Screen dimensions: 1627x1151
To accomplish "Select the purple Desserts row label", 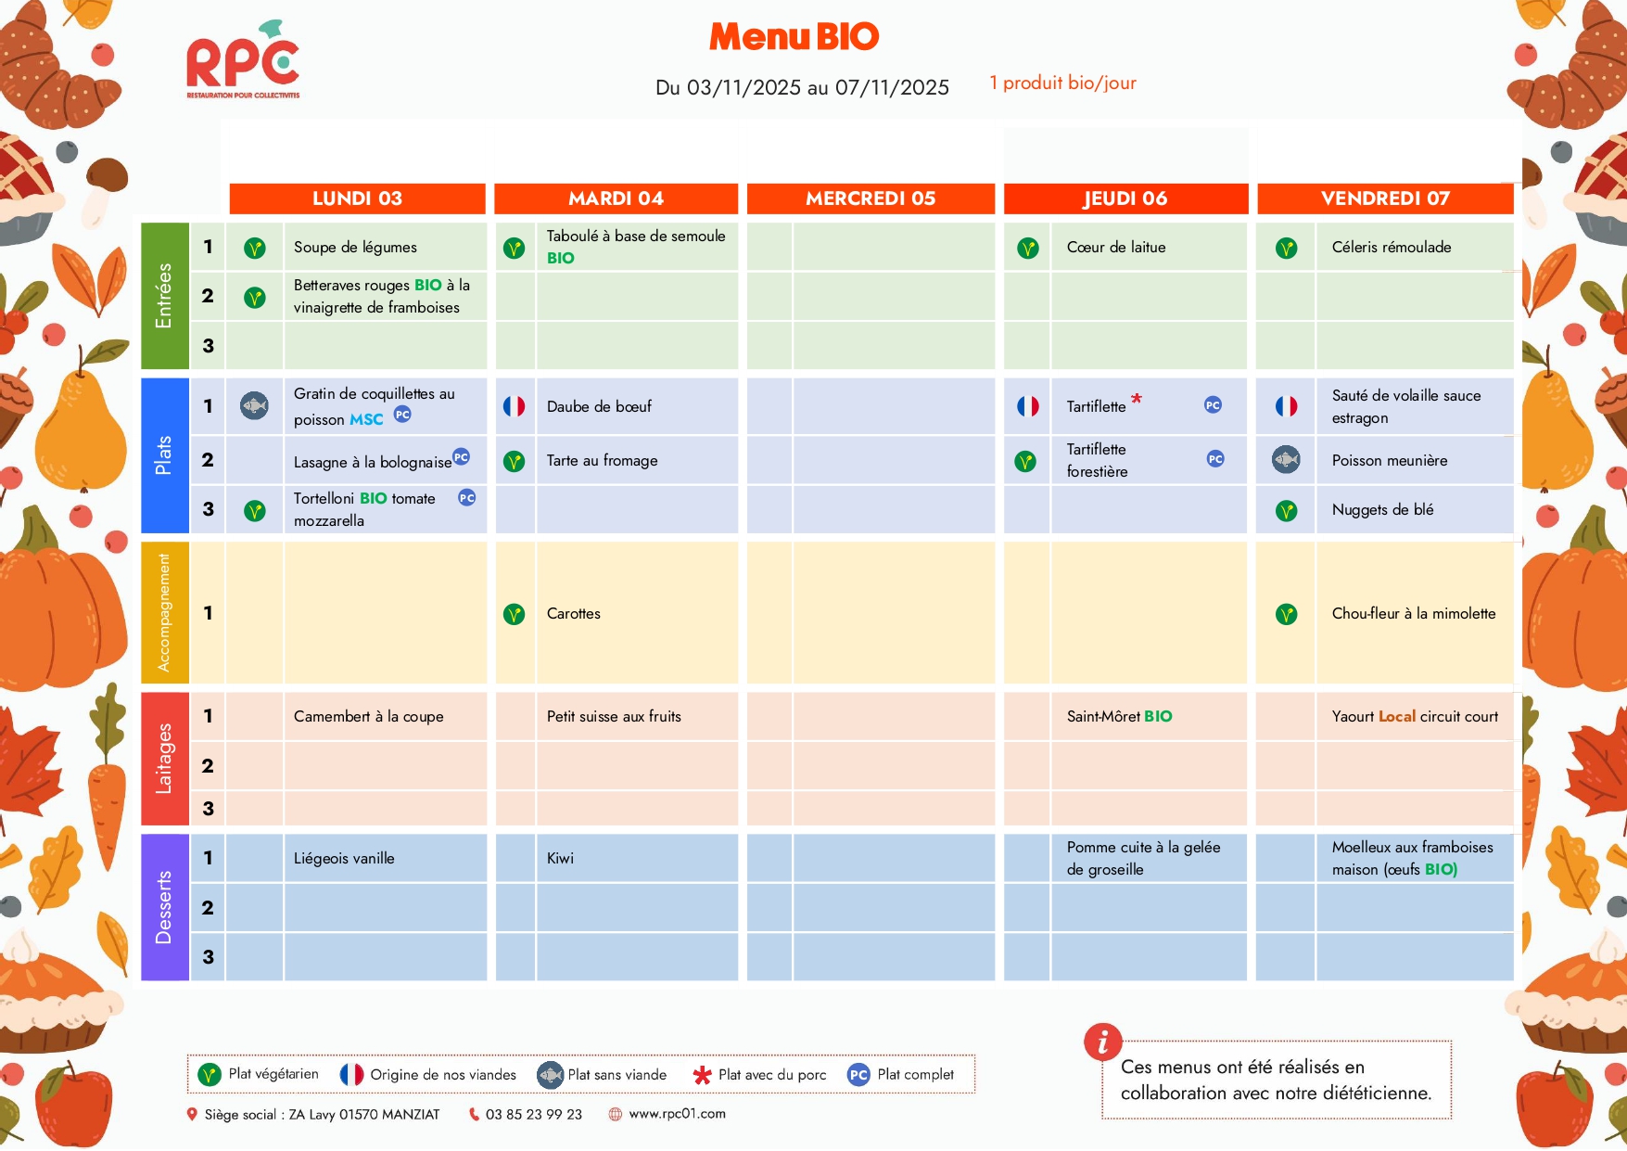I will click(164, 907).
